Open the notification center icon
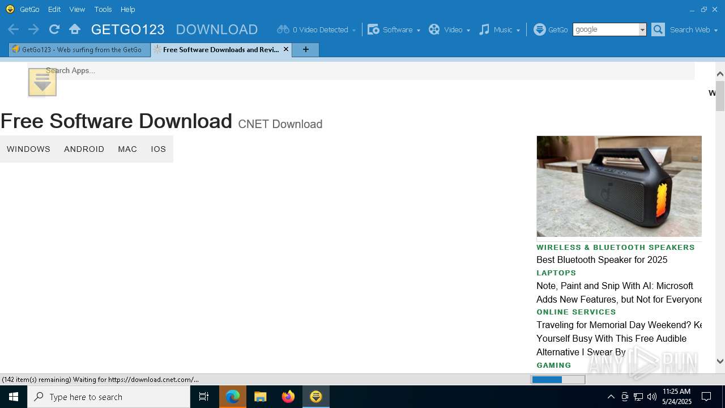The image size is (725, 408). point(706,397)
